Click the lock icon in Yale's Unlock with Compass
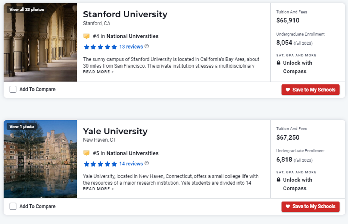348x224 pixels. point(278,180)
